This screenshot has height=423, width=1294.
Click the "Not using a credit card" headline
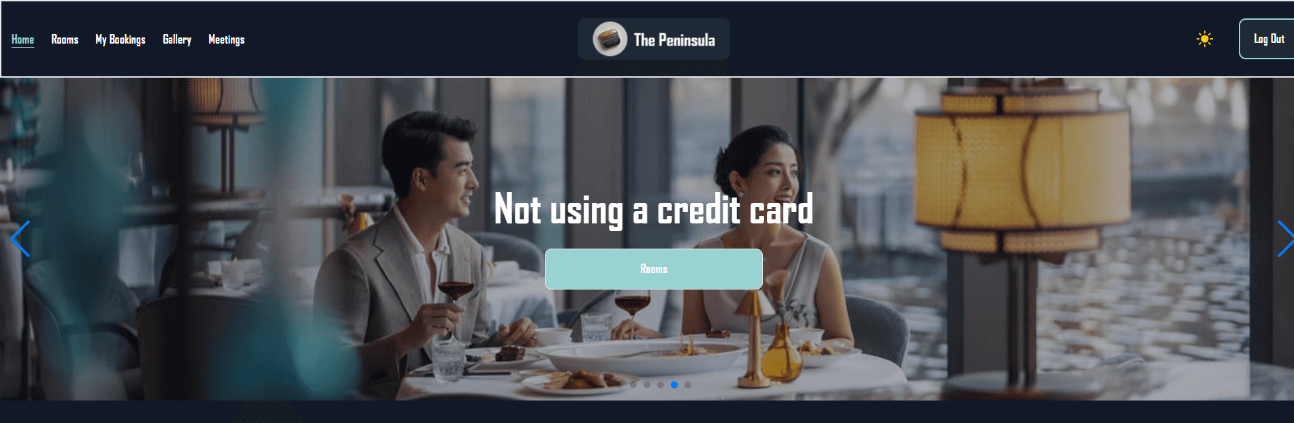point(654,209)
